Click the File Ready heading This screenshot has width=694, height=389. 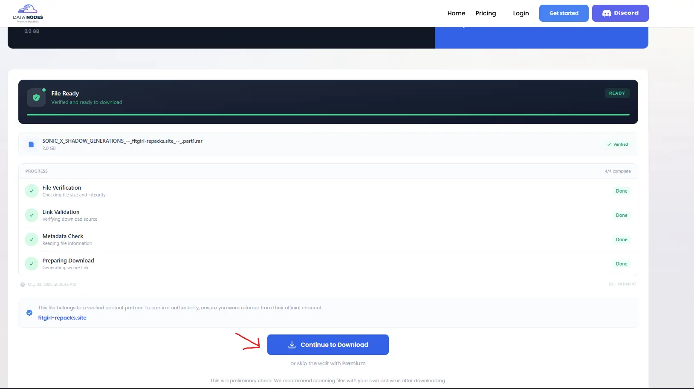65,93
